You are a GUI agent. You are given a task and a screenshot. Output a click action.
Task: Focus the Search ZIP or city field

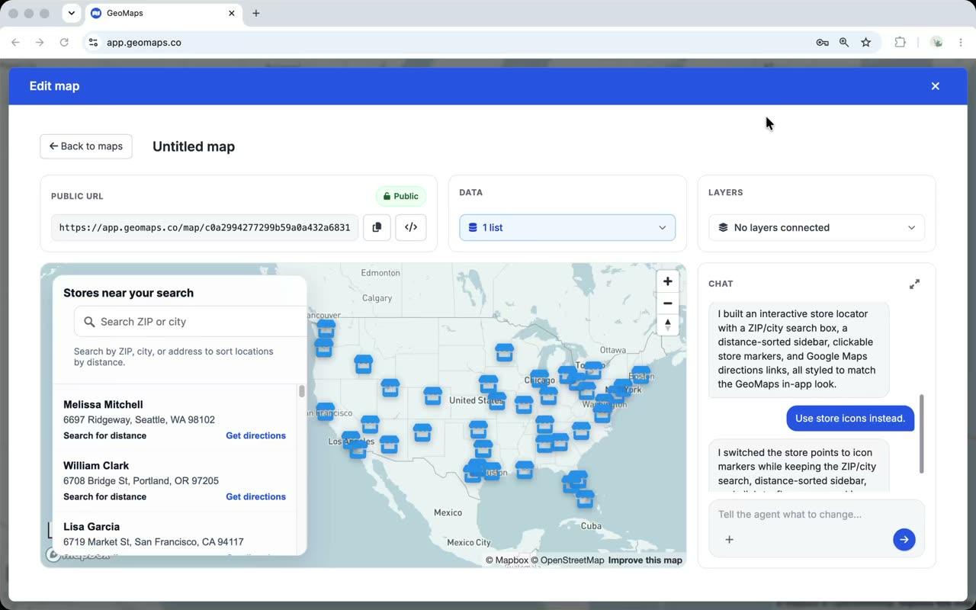(x=191, y=322)
